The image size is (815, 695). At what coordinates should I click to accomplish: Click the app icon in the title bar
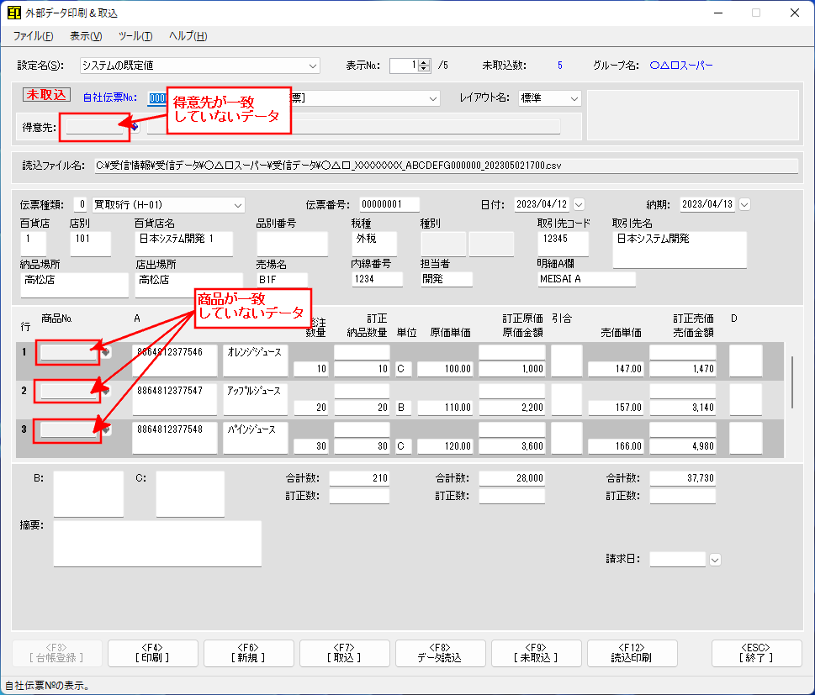(14, 13)
